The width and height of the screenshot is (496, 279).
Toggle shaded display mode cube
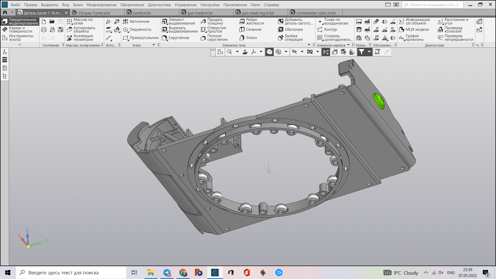(x=269, y=52)
